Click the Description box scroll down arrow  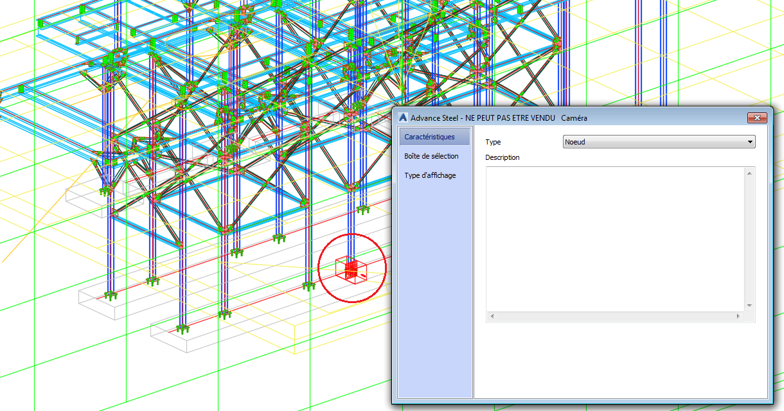click(x=749, y=306)
